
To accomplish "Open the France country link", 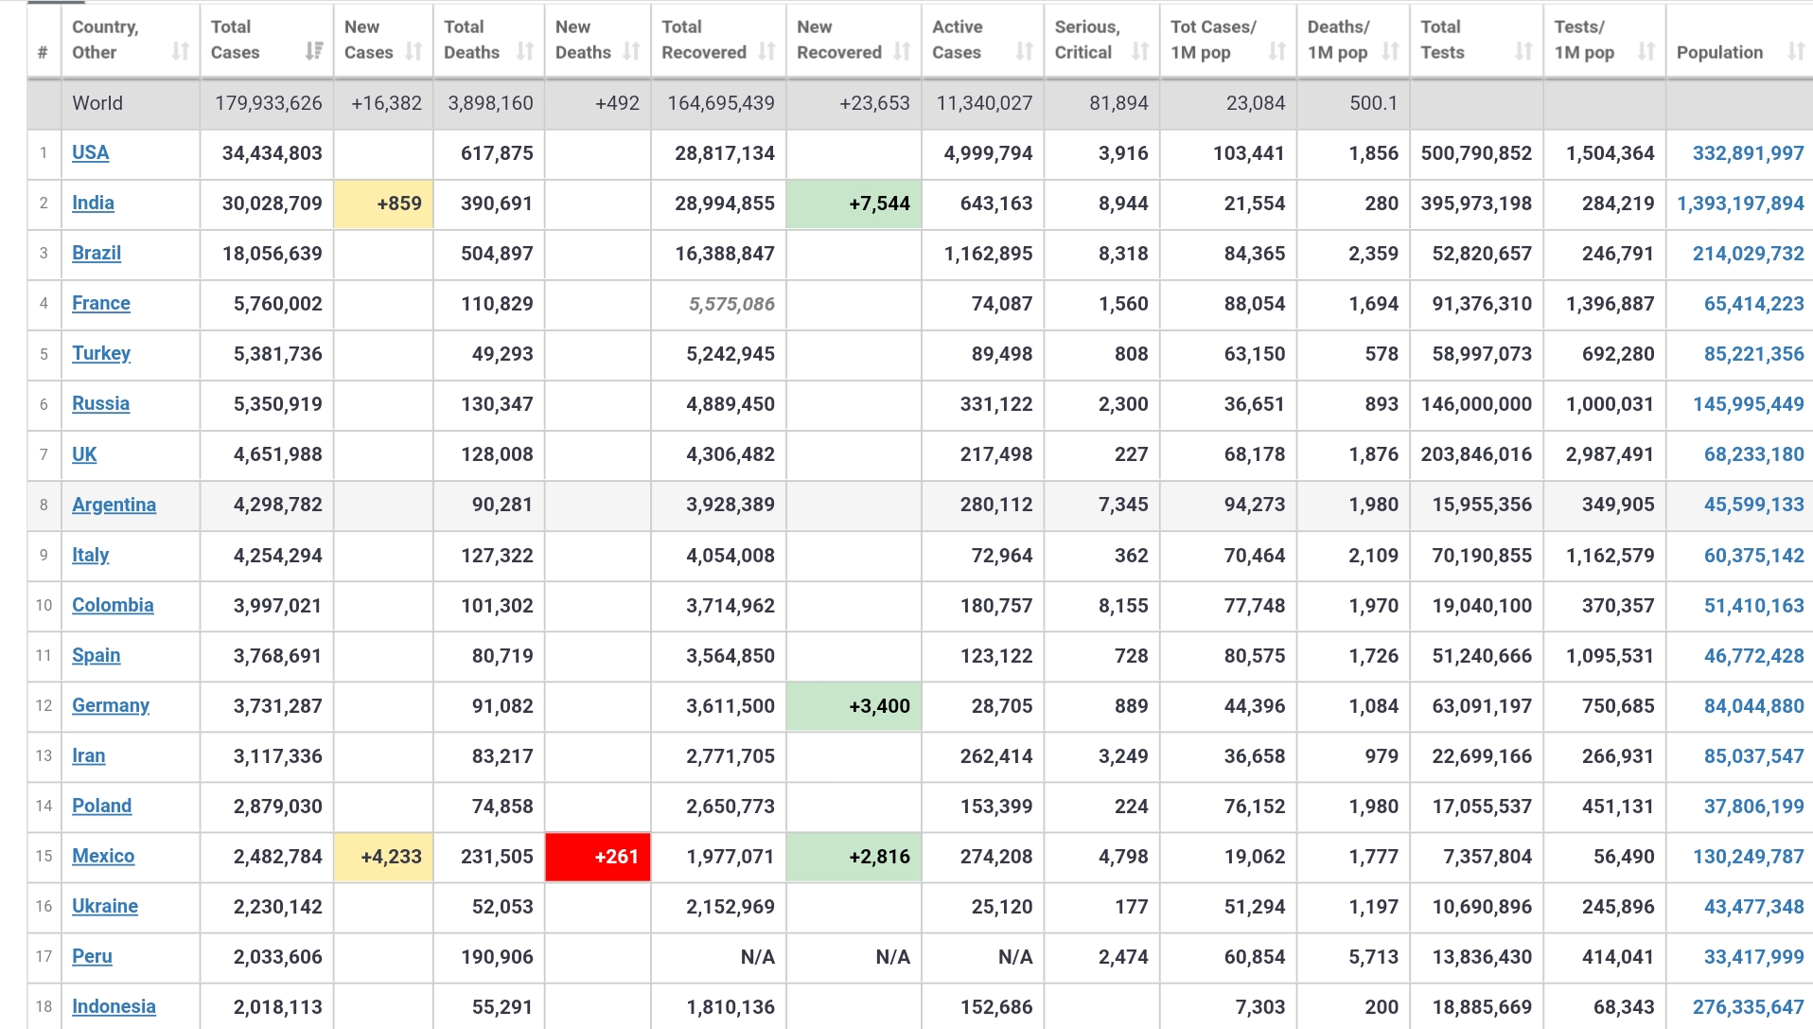I will tap(101, 303).
